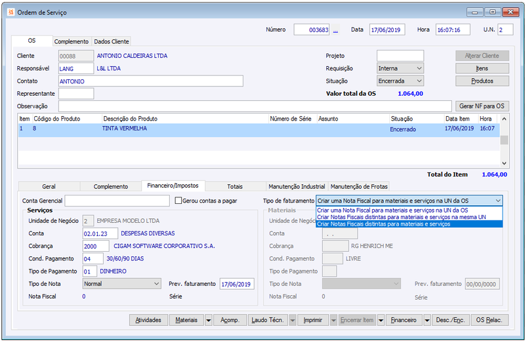Image resolution: width=525 pixels, height=341 pixels.
Task: Switch to the Dados Cliente tab
Action: pyautogui.click(x=112, y=41)
